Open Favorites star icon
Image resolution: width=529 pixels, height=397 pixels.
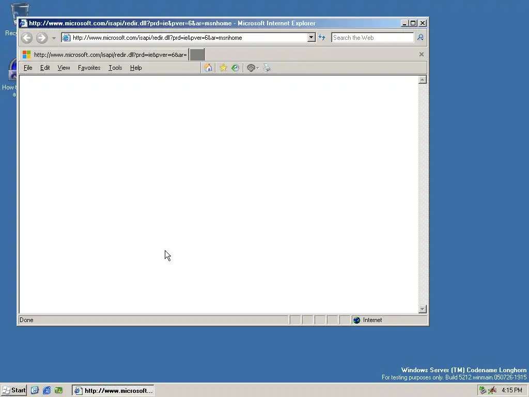point(223,68)
